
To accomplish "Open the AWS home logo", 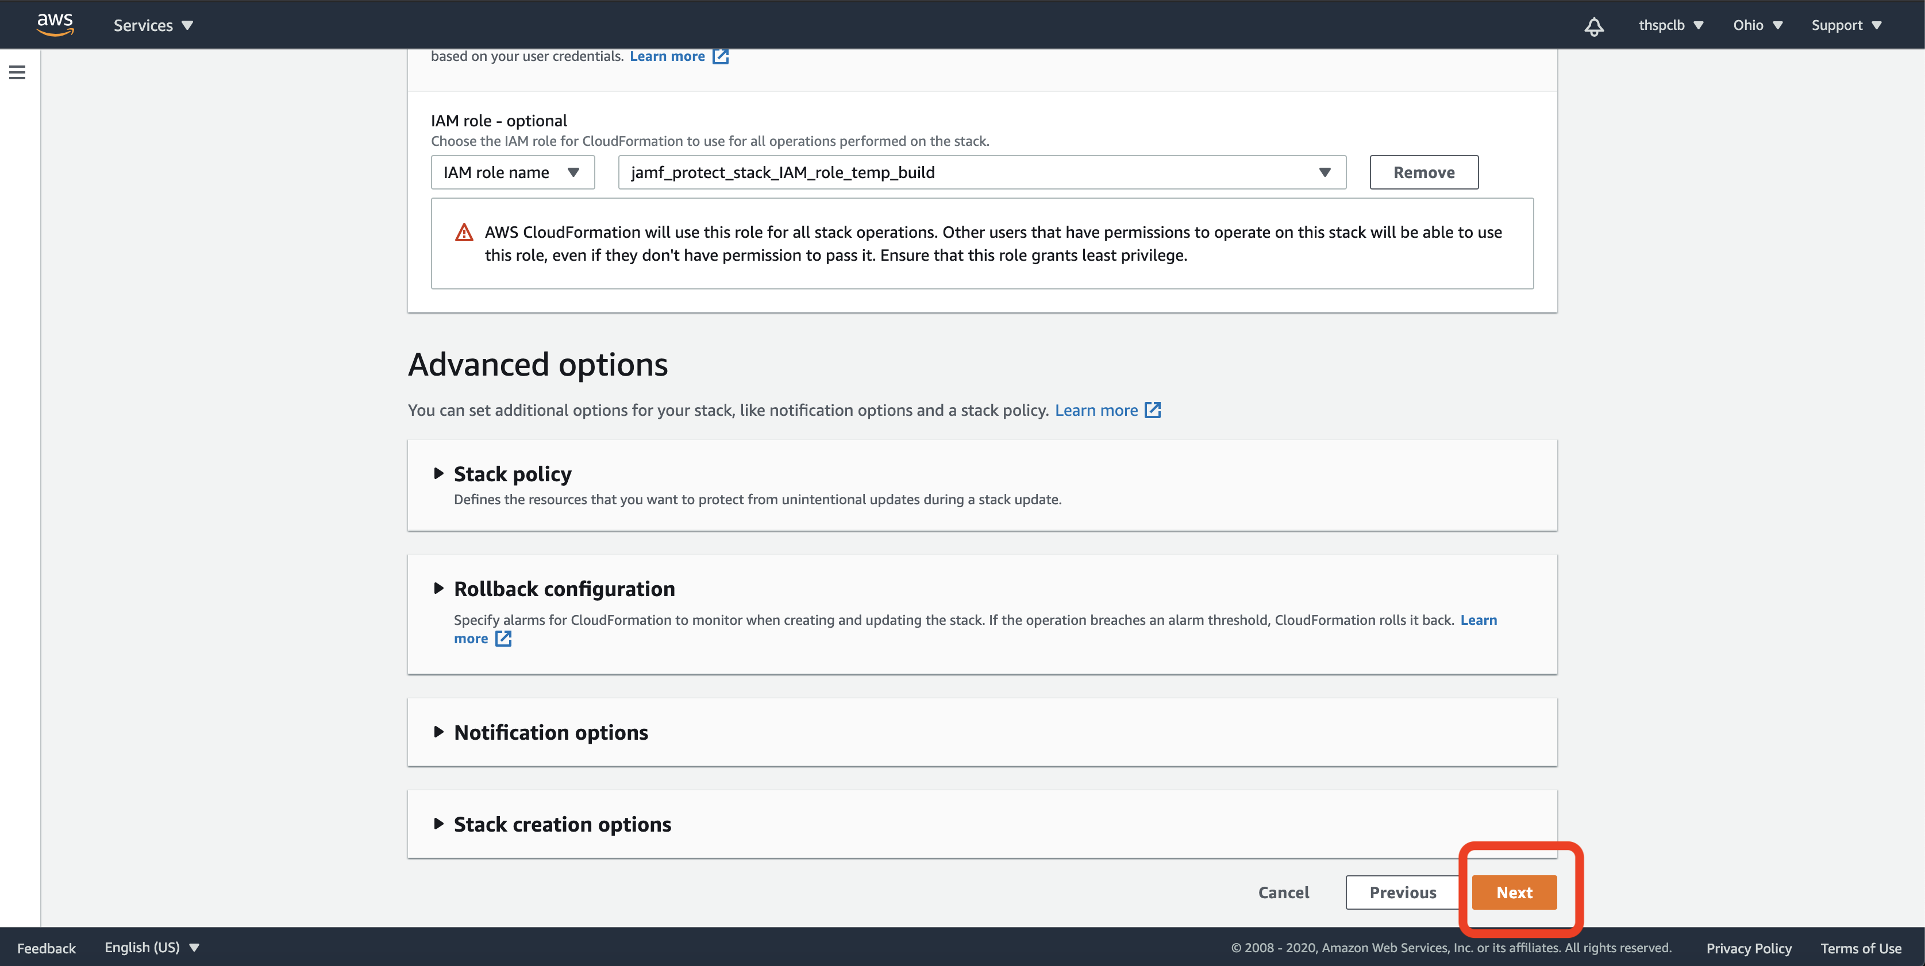I will click(55, 24).
